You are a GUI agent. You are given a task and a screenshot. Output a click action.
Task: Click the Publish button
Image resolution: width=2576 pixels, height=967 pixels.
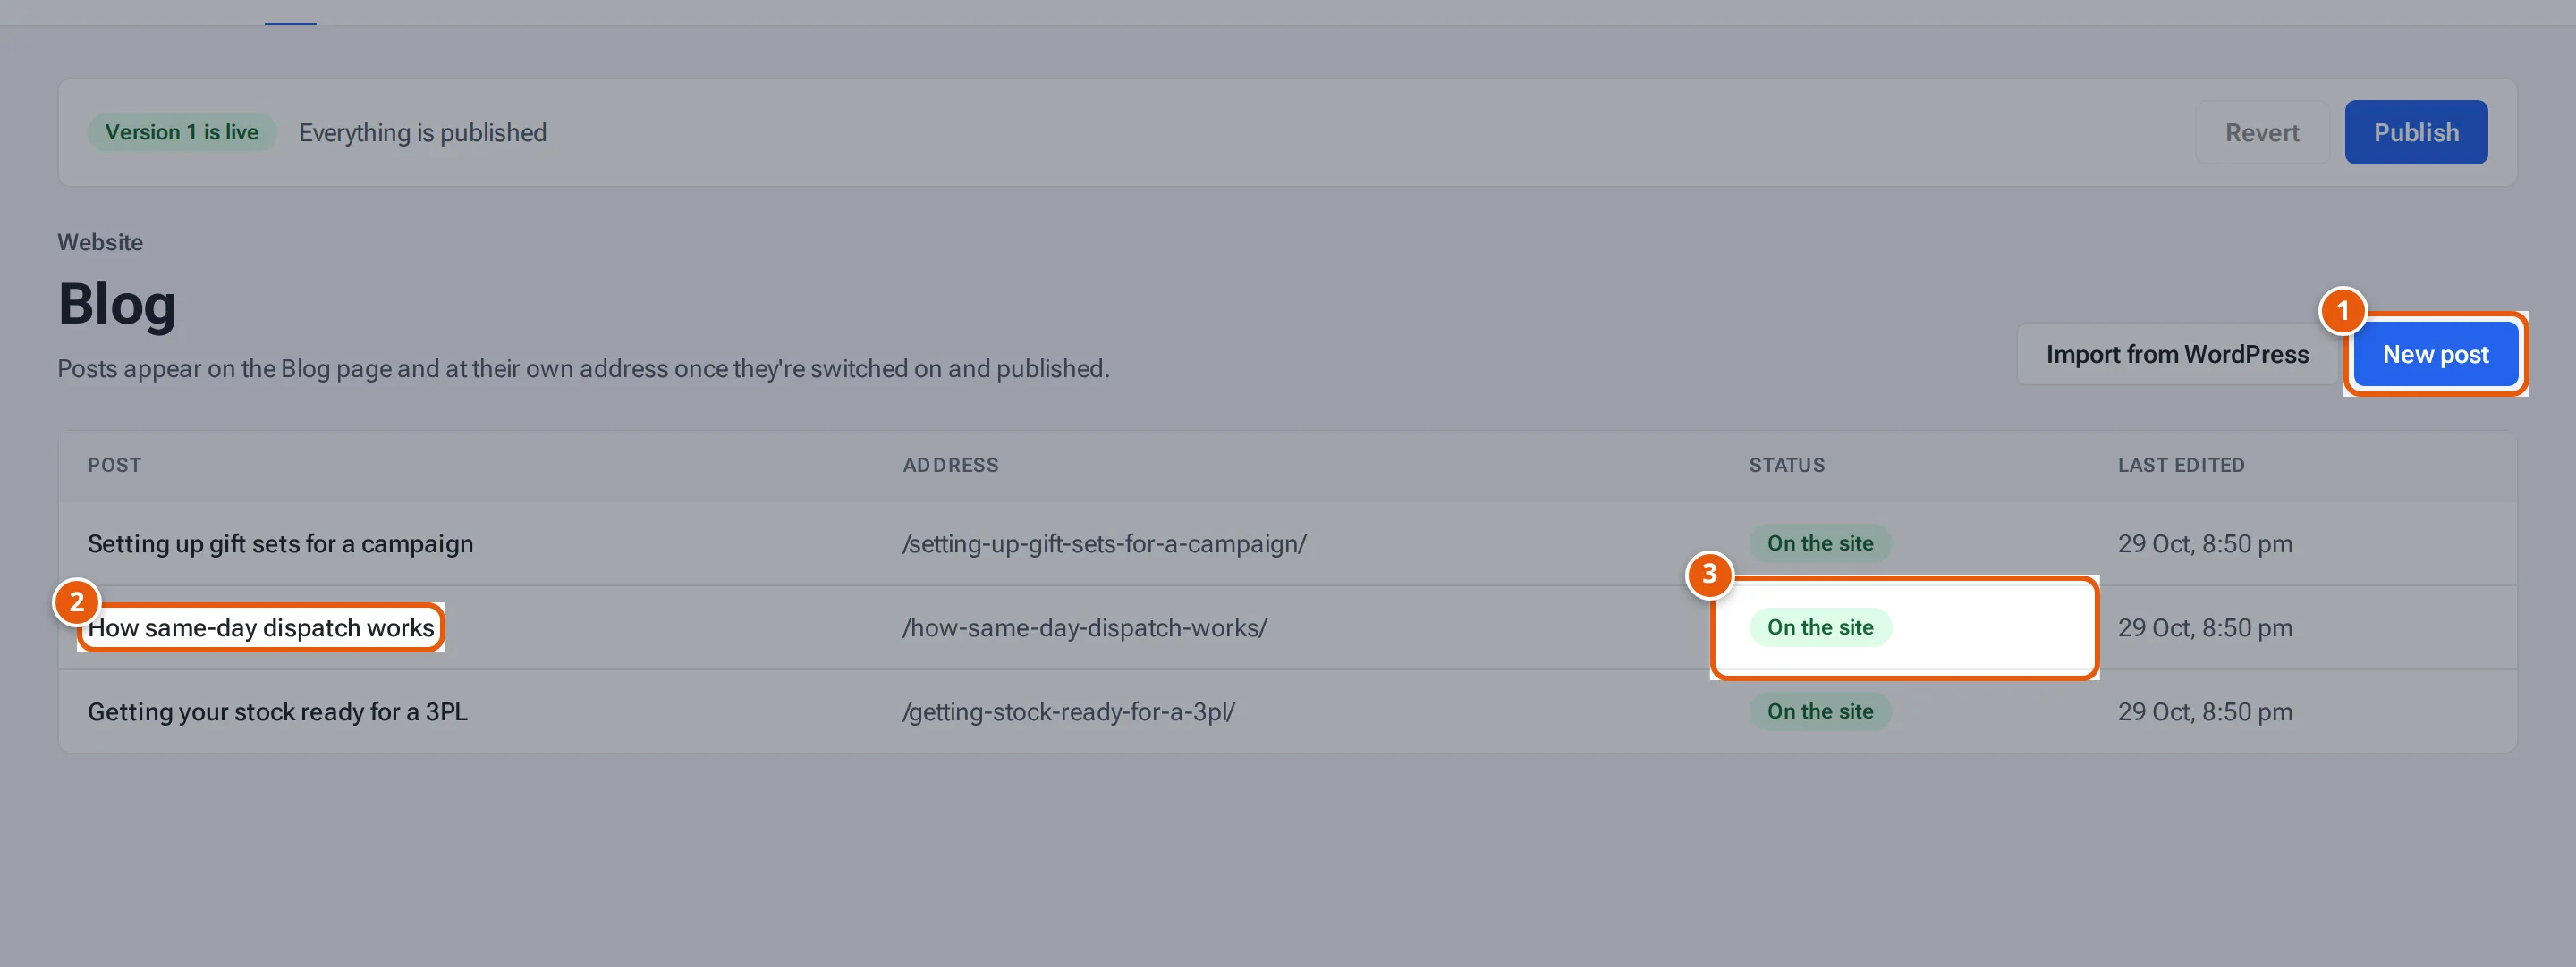point(2415,132)
